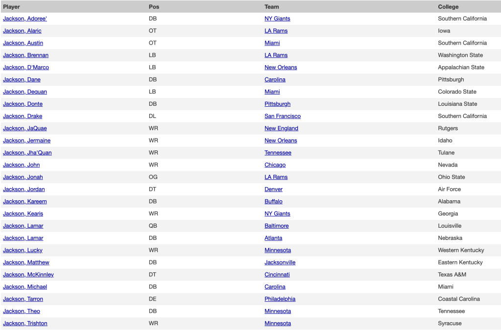Viewport: 501px width, 330px height.
Task: Open Jackson, Jha'Quan player profile link
Action: pos(27,153)
